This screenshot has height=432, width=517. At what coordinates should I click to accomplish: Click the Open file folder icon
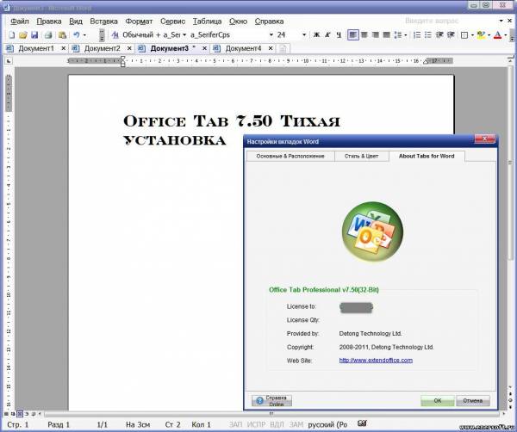(22, 35)
